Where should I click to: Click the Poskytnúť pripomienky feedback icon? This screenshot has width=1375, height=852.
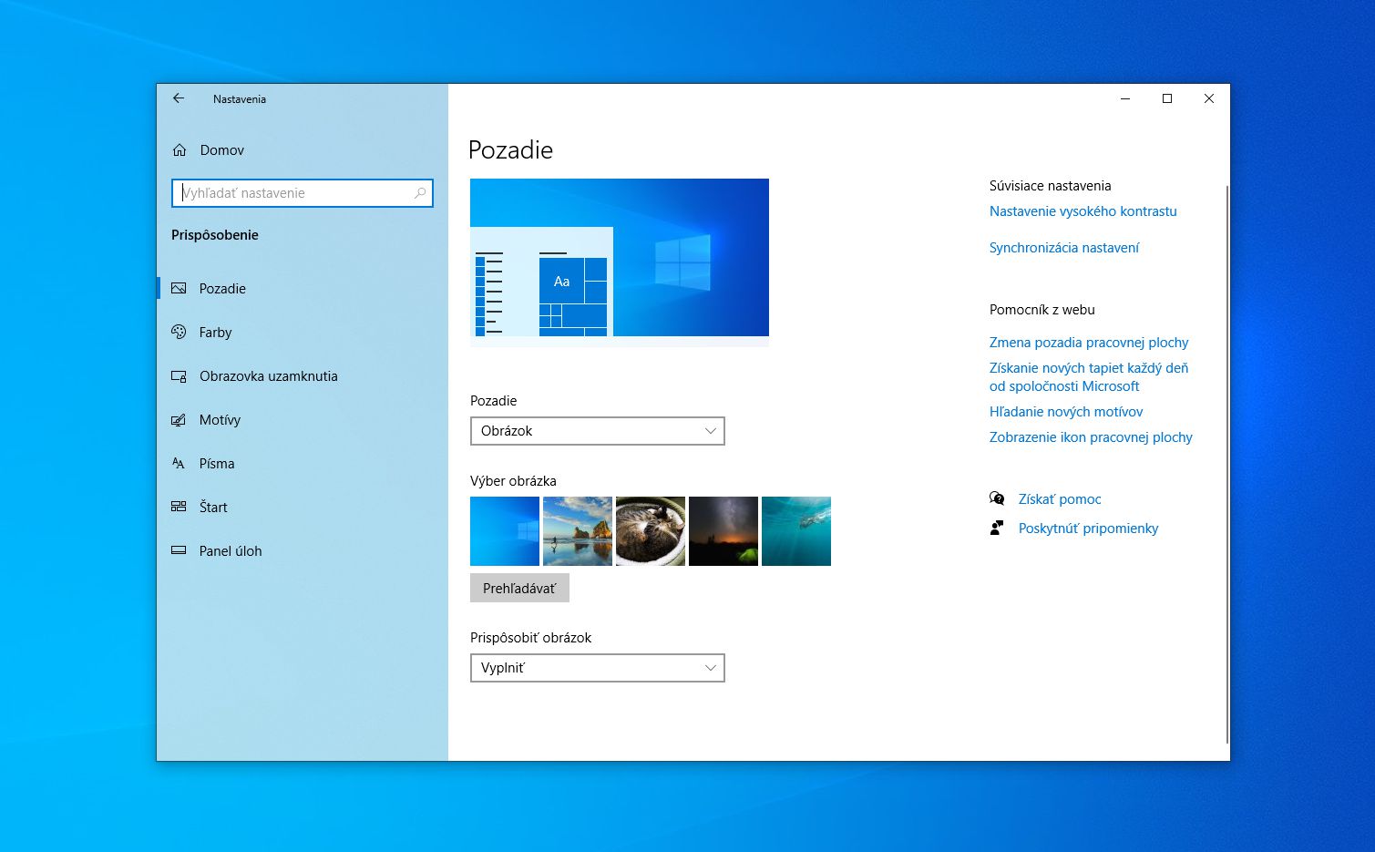point(997,528)
